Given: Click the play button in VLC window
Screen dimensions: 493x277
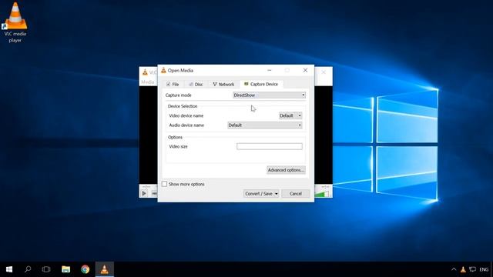Looking at the screenshot, I should [144, 193].
